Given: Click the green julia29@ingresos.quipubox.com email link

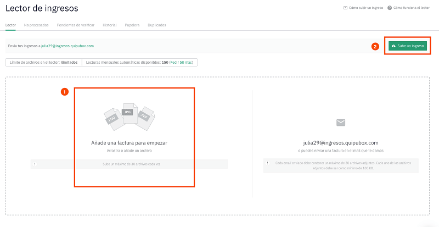Looking at the screenshot, I should (x=67, y=46).
